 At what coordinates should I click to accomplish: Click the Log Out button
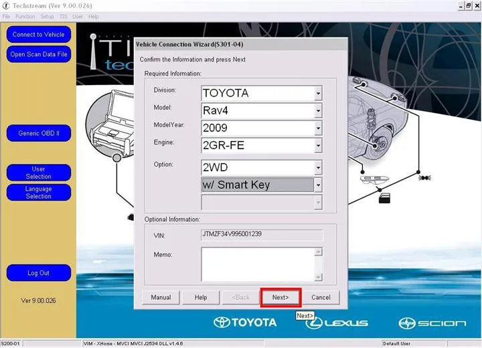tap(39, 272)
